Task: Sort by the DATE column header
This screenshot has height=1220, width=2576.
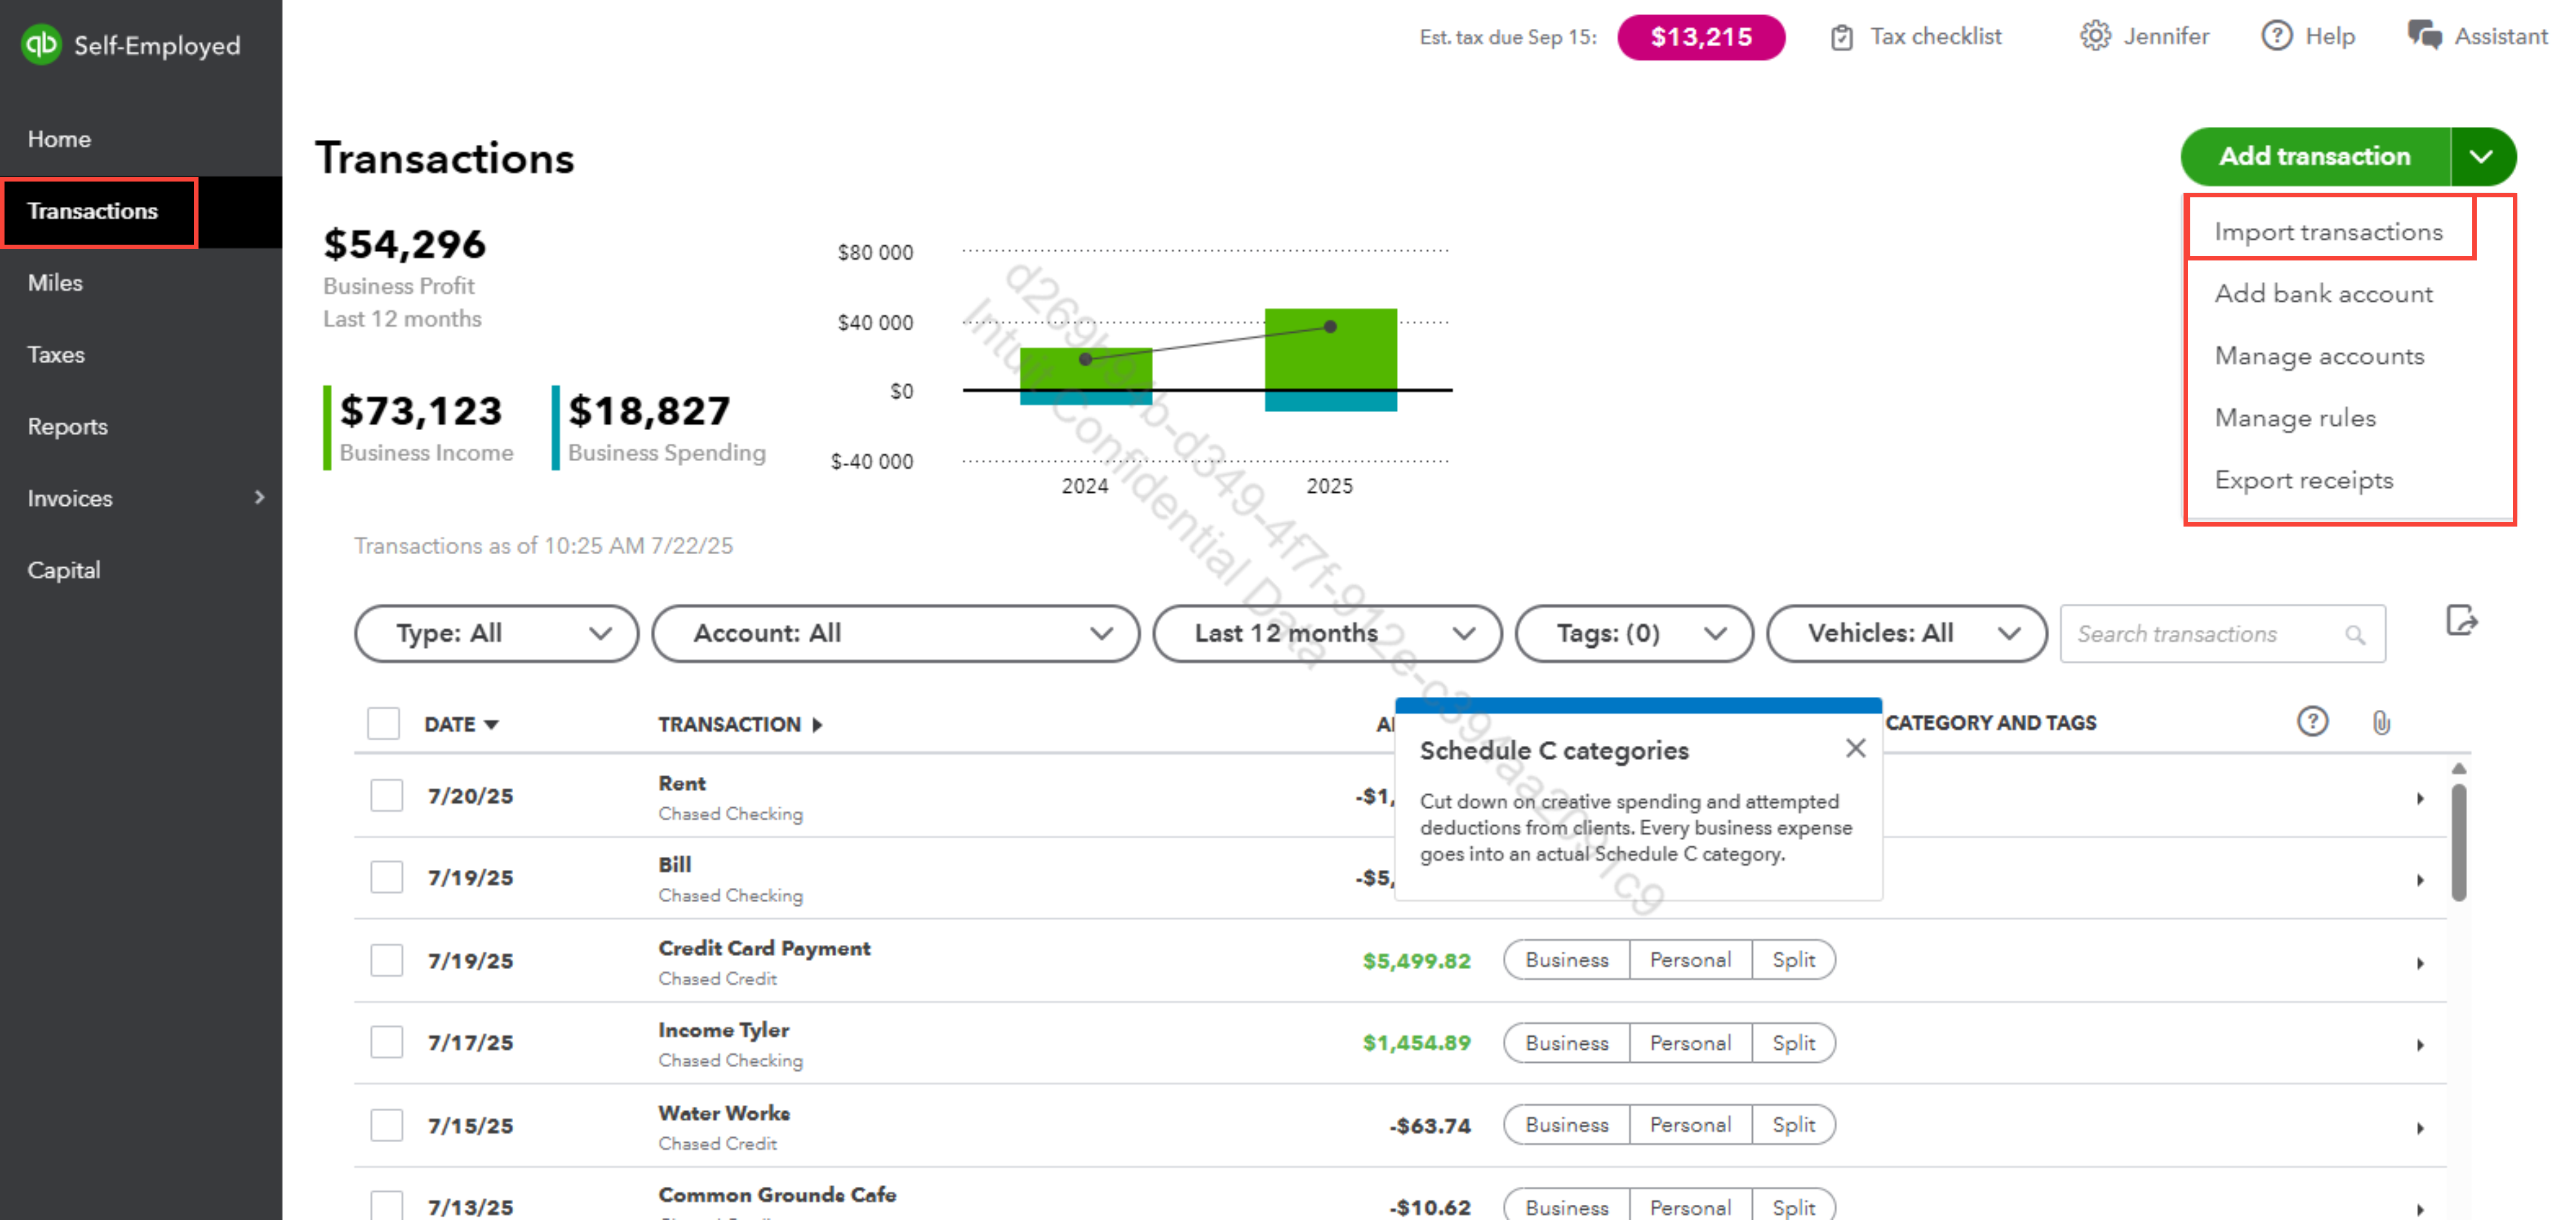Action: pyautogui.click(x=461, y=724)
